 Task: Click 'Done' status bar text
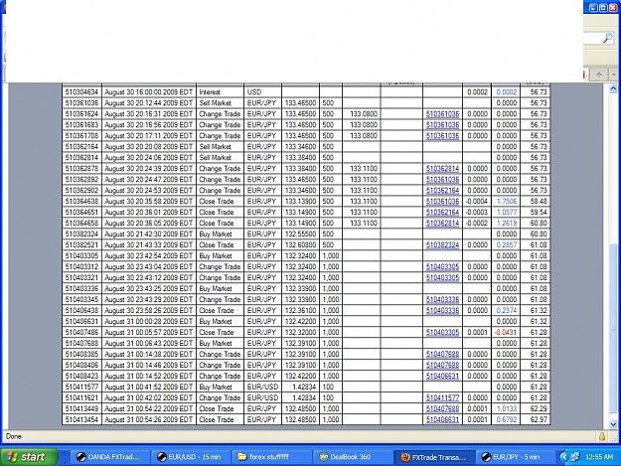point(14,436)
